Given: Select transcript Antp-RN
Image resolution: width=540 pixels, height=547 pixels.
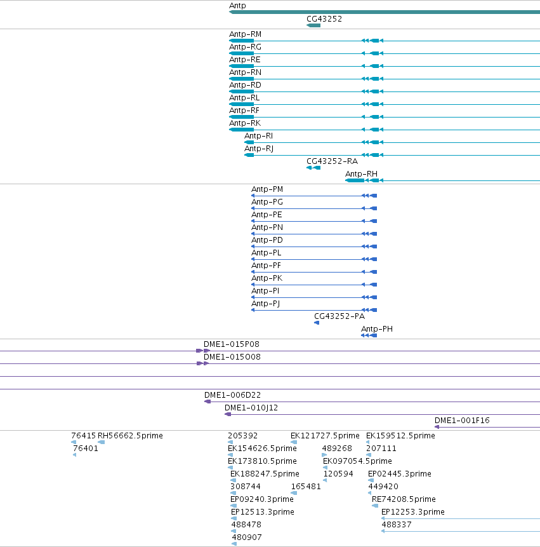Looking at the screenshot, I should click(245, 72).
